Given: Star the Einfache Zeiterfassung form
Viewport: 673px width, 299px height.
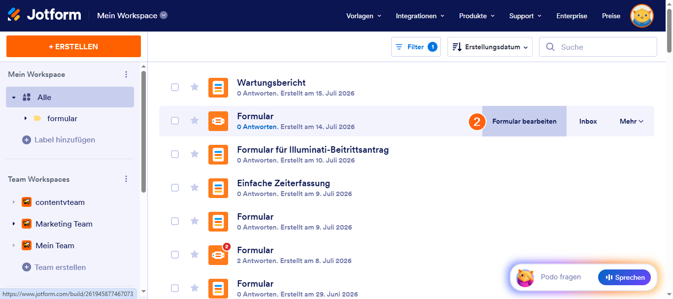Looking at the screenshot, I should pyautogui.click(x=195, y=188).
